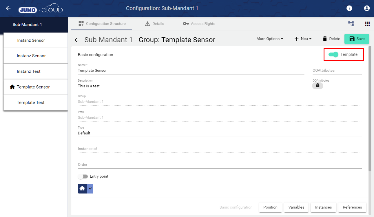Click the Description input field
The image size is (374, 217).
[x=191, y=86]
